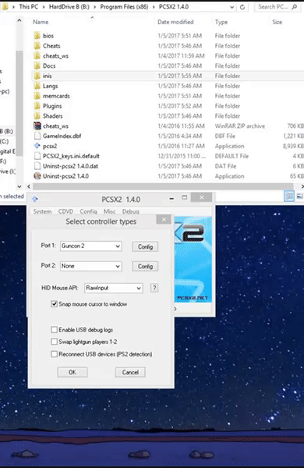Open the Config menu in PCSX2
Image resolution: width=304 pixels, height=468 pixels.
coord(88,211)
